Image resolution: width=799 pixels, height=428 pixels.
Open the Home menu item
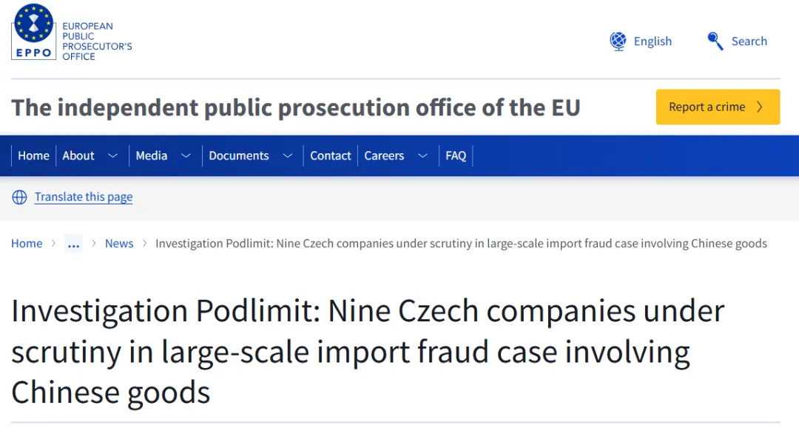coord(33,156)
